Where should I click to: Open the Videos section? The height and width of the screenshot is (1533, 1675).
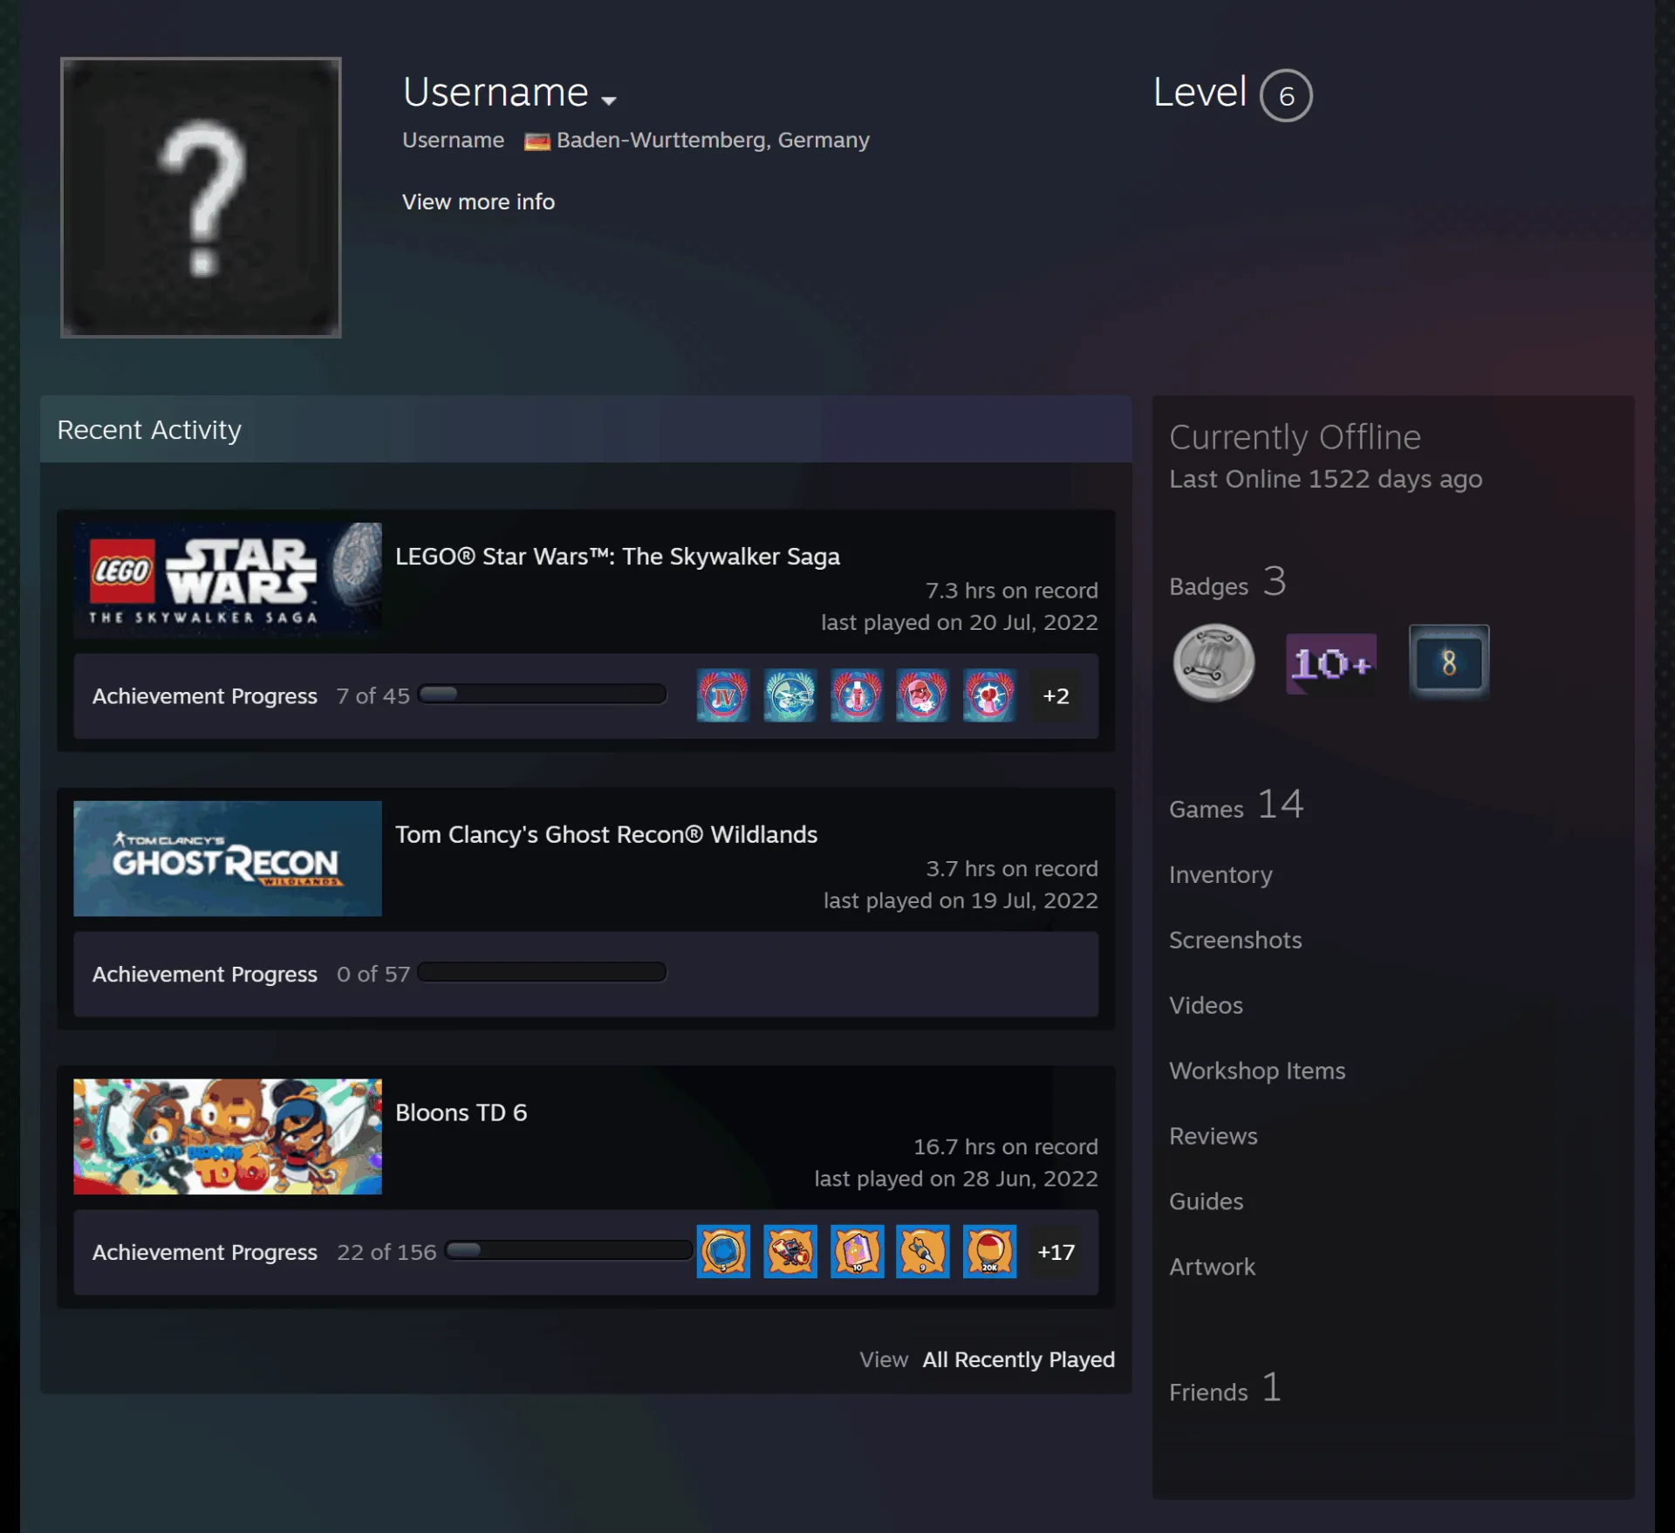(1206, 1006)
